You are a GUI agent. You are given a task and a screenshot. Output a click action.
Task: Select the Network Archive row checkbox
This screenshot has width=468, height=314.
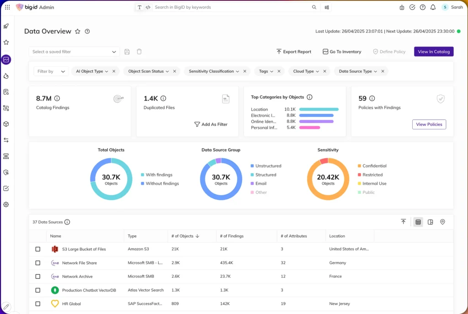pyautogui.click(x=37, y=277)
